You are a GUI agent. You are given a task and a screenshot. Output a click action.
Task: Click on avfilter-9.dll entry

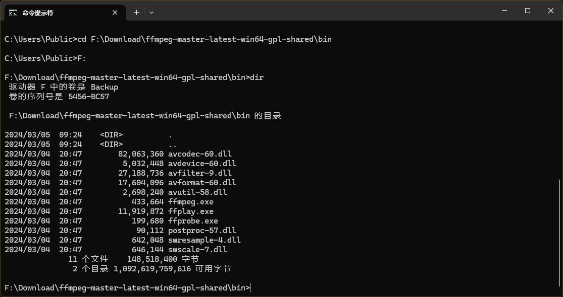point(199,173)
